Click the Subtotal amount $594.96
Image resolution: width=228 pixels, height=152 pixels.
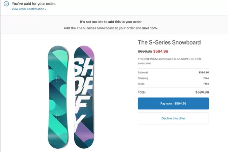(204, 73)
